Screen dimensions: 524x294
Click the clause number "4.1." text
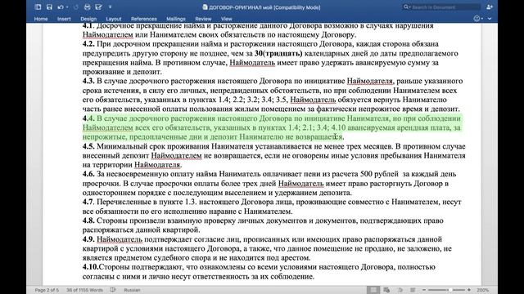point(88,25)
